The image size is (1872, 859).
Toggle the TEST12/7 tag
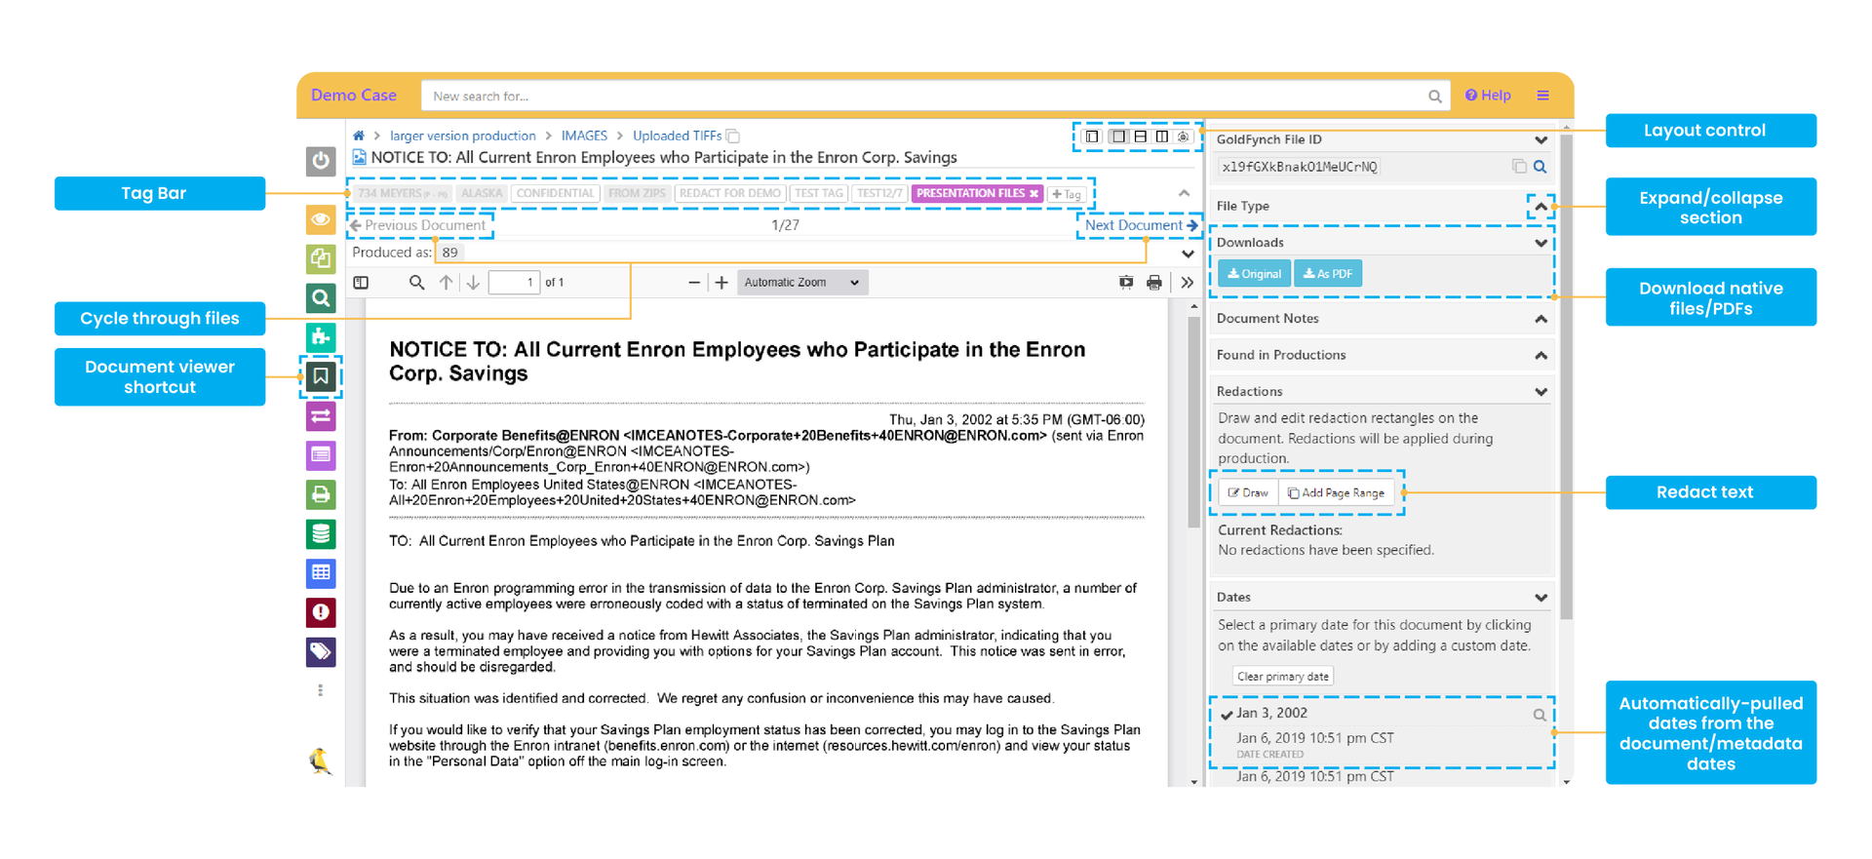pyautogui.click(x=879, y=194)
